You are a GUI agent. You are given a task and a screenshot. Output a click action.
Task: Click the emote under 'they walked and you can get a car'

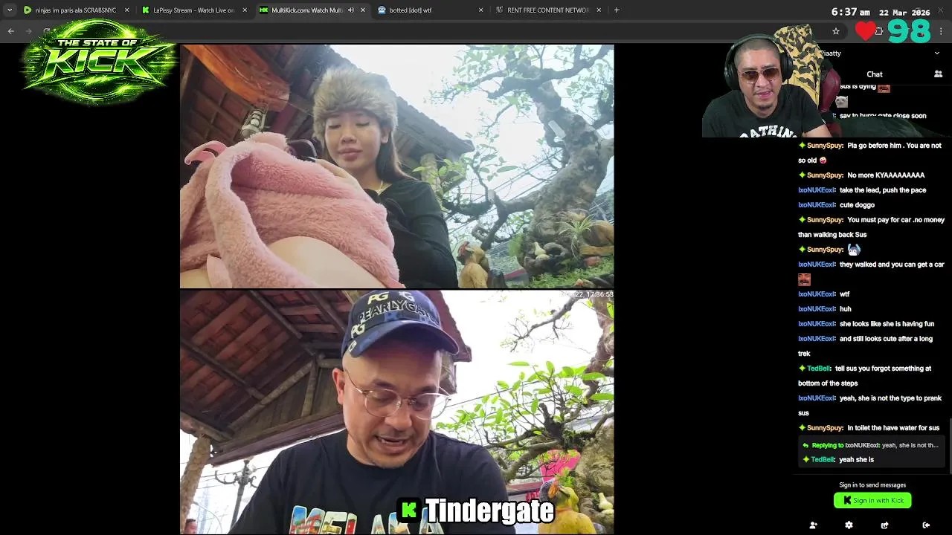point(804,279)
